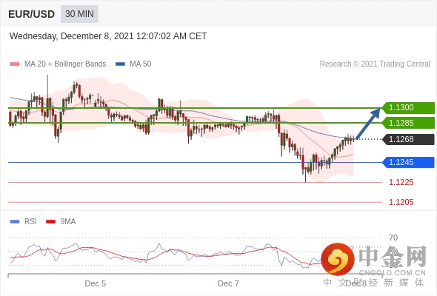The image size is (437, 296).
Task: Click the MA 20 + Bollinger Bands legend swatch
Action: pyautogui.click(x=15, y=64)
